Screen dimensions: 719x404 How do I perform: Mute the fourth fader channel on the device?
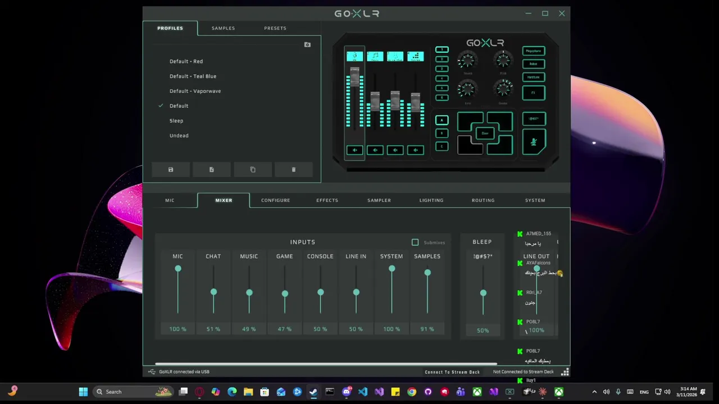click(x=415, y=150)
